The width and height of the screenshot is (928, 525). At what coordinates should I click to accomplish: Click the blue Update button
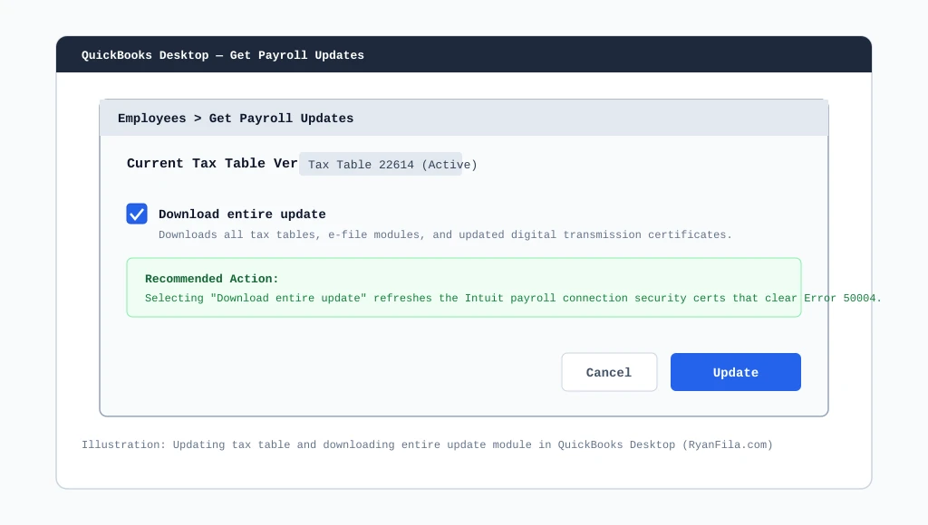coord(736,372)
